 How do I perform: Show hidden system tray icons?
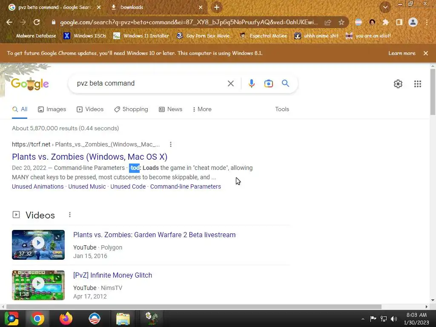point(363,319)
